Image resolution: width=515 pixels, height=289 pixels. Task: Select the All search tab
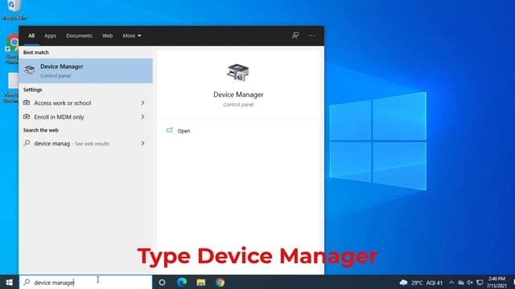[31, 35]
